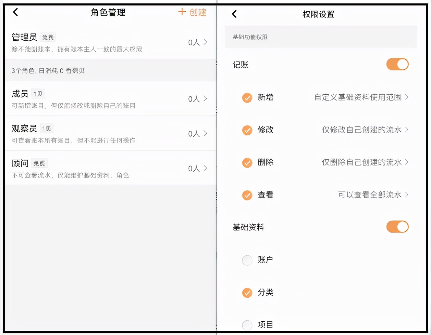Image resolution: width=431 pixels, height=335 pixels.
Task: Open 自定义基础资料使用范围 settings via its chevron
Action: 406,98
